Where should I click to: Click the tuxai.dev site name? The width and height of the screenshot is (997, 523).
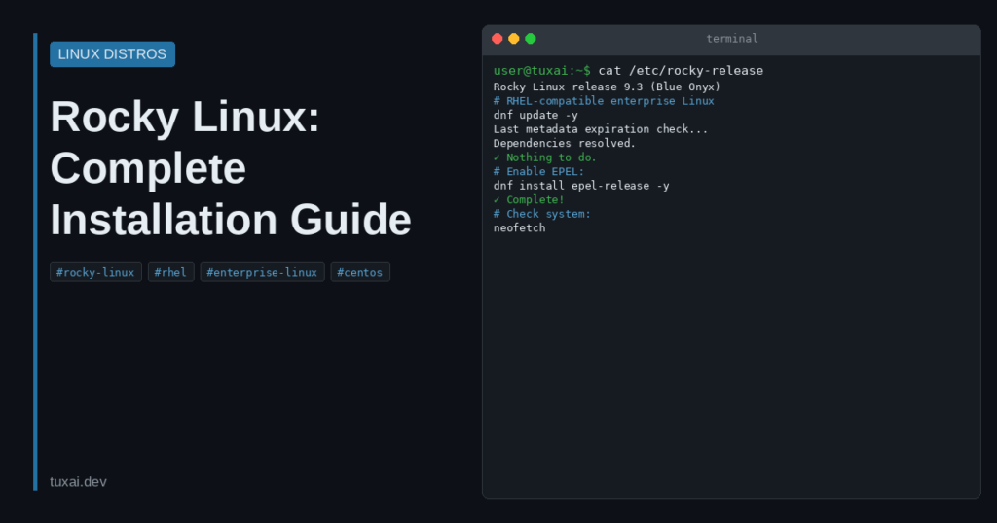[78, 482]
